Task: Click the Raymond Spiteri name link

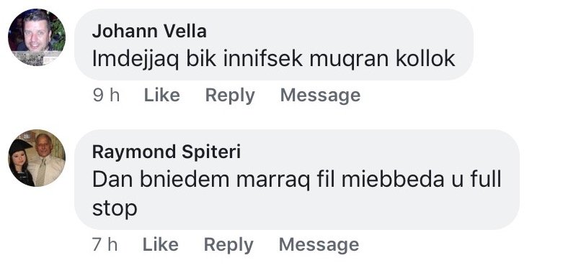Action: pyautogui.click(x=167, y=152)
